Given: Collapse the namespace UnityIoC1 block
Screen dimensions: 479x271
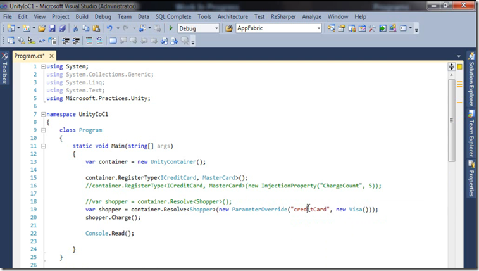Looking at the screenshot, I should [x=44, y=114].
